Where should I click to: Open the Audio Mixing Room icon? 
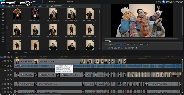click(3, 29)
